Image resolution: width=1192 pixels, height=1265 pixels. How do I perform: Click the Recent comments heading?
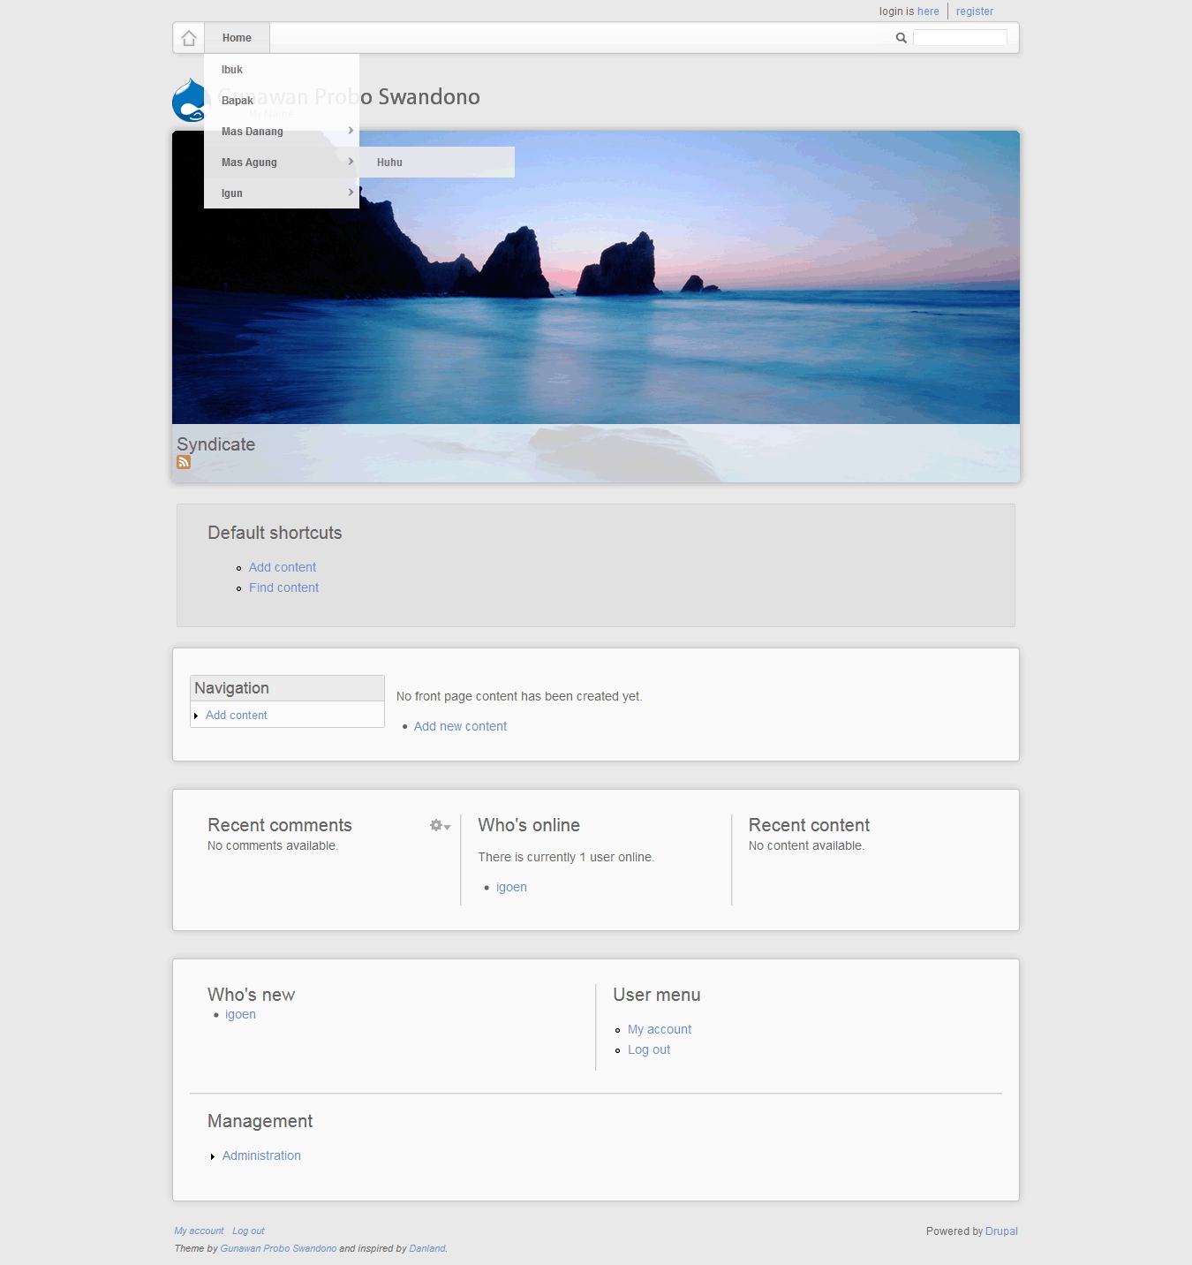pyautogui.click(x=280, y=825)
